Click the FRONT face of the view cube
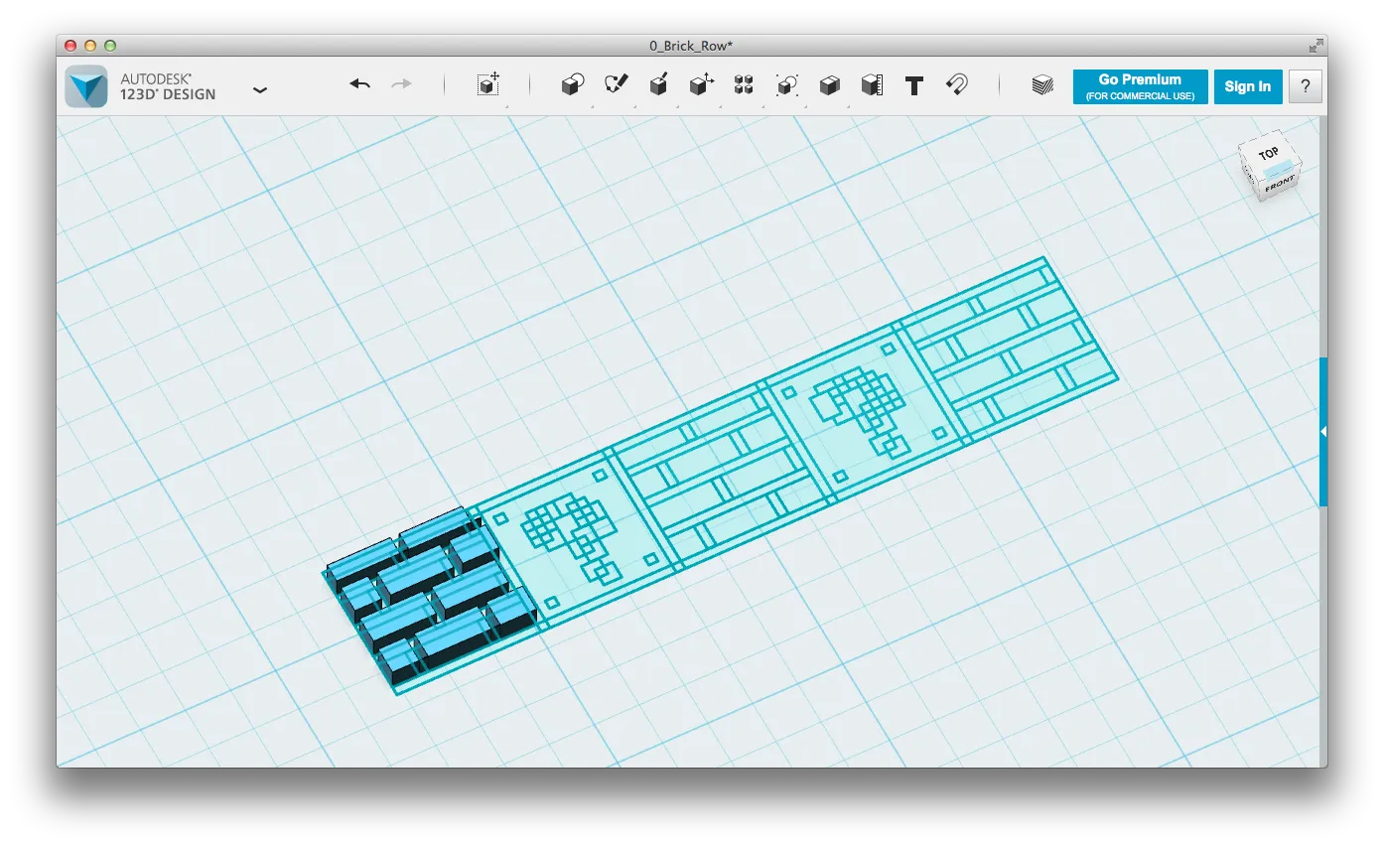This screenshot has height=846, width=1384. (1279, 185)
